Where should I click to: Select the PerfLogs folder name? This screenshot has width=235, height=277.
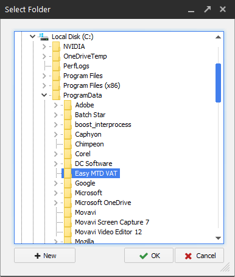76,66
